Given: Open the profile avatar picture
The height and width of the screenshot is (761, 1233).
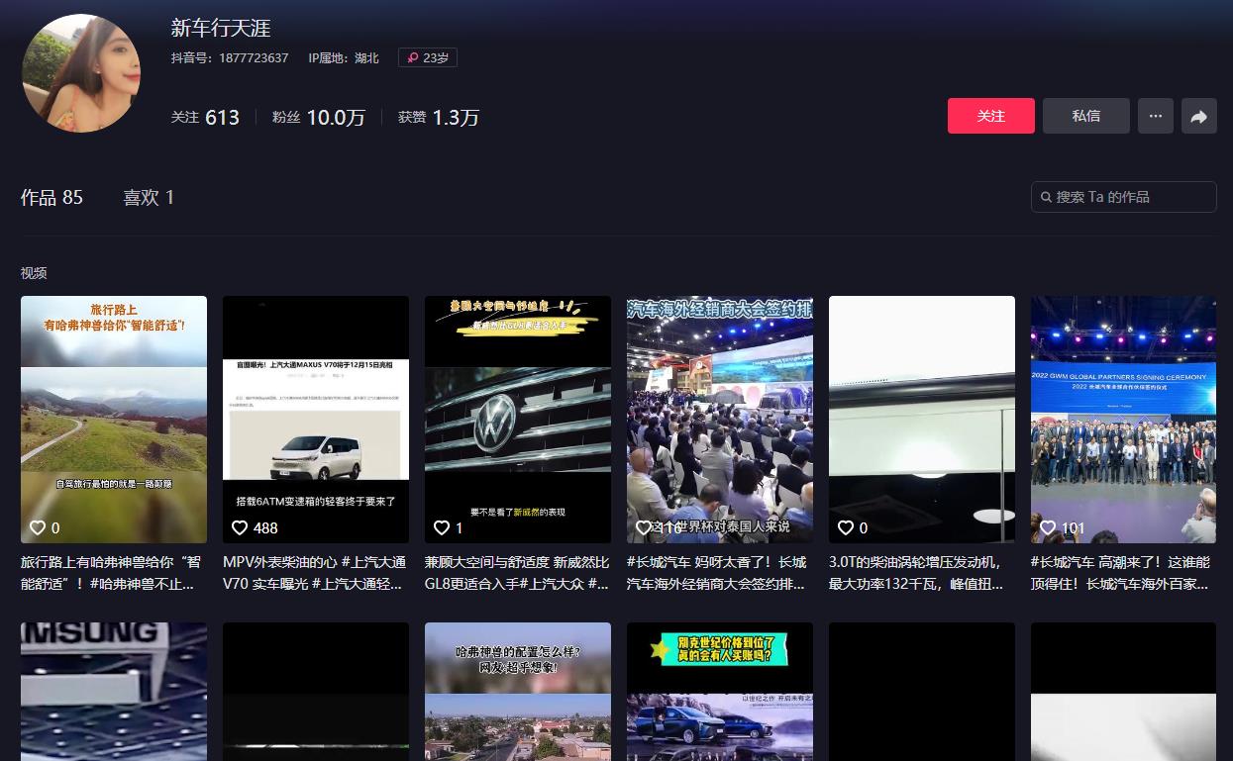Looking at the screenshot, I should 81,73.
